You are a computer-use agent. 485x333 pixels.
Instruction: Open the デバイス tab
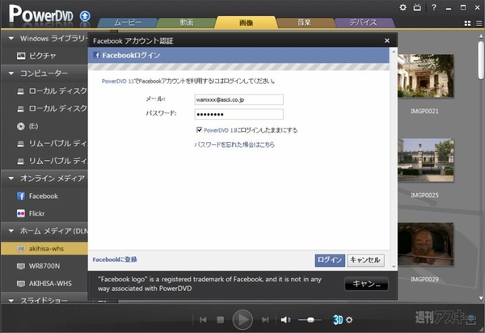[364, 23]
